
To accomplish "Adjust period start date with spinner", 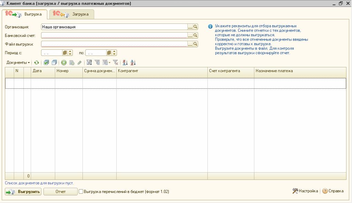I will (70, 53).
